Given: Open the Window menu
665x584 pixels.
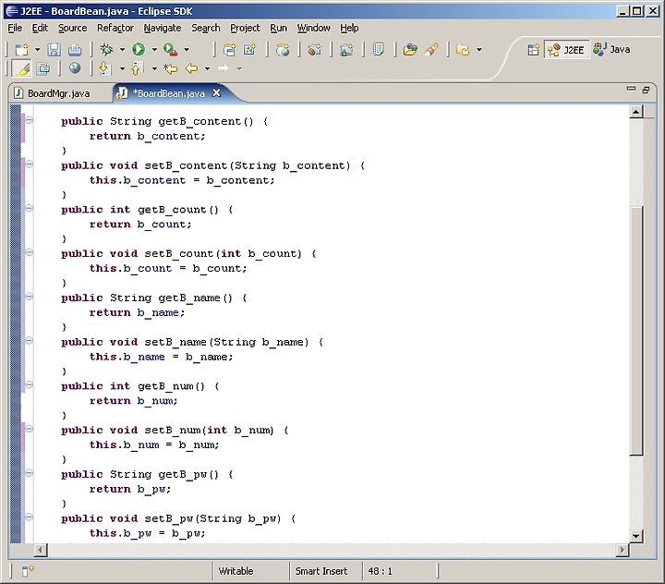Looking at the screenshot, I should [x=313, y=28].
